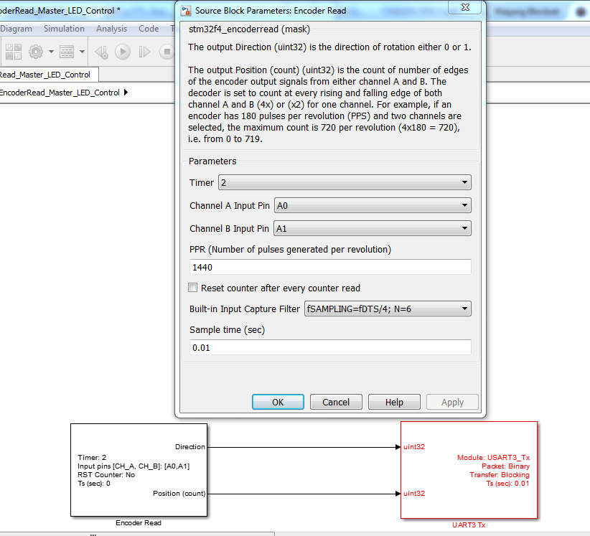Screen dimensions: 590x536
Task: Click the Position signal line between blocks
Action: (x=304, y=494)
